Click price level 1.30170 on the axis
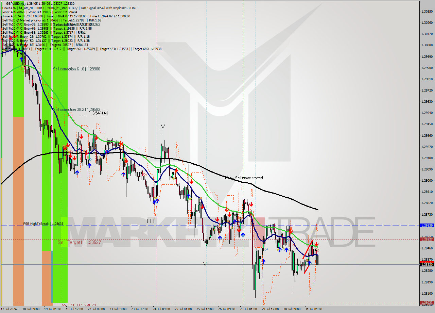The height and width of the screenshot is (313, 435). pyautogui.click(x=427, y=34)
